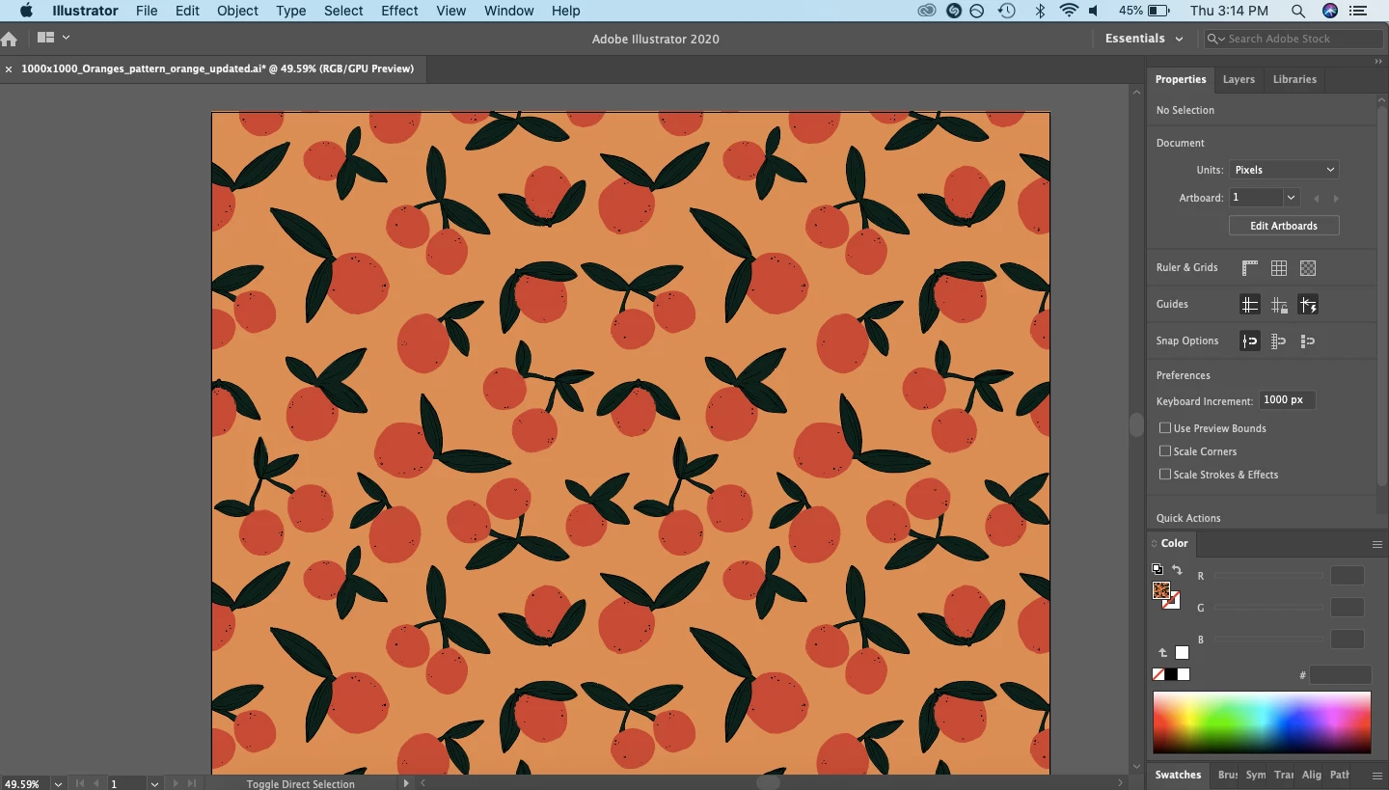Toggle snap to pixel option
The image size is (1389, 790).
(1308, 341)
